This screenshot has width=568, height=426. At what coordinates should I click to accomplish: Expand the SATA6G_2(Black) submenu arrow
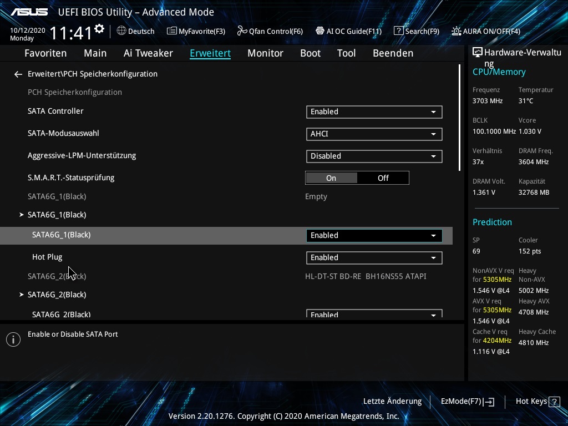click(22, 295)
